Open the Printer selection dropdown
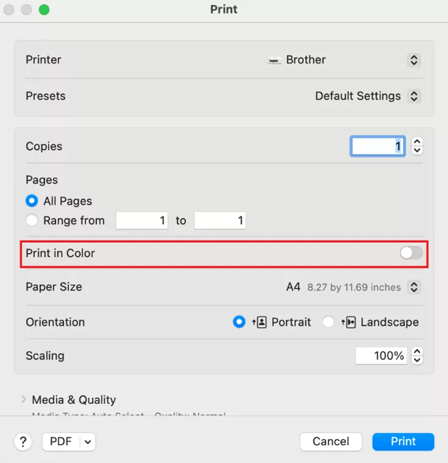Screen dimensions: 448x463 414,60
